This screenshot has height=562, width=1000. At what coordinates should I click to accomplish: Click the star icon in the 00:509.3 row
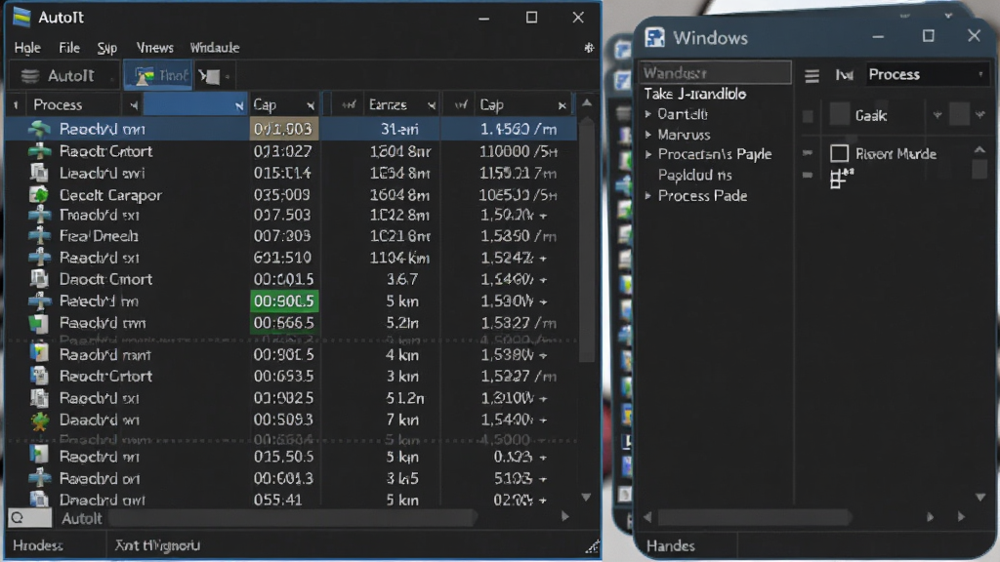(x=39, y=420)
